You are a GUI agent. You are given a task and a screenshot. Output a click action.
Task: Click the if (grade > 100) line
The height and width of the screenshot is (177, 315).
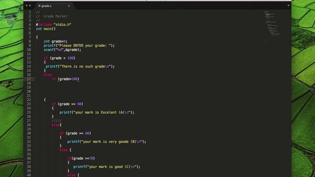[x=60, y=58]
